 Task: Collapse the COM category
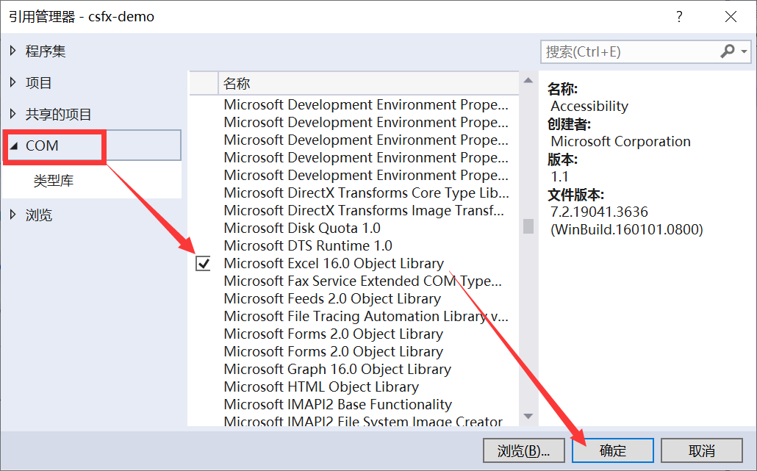[13, 145]
